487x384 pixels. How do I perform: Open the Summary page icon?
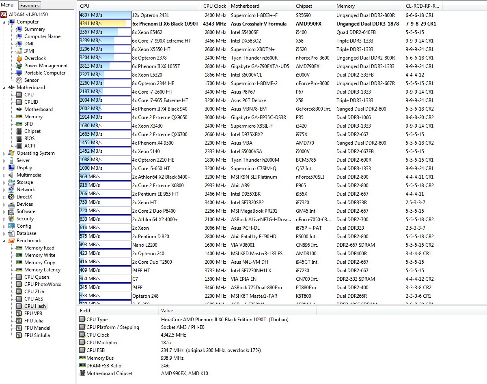click(x=19, y=29)
